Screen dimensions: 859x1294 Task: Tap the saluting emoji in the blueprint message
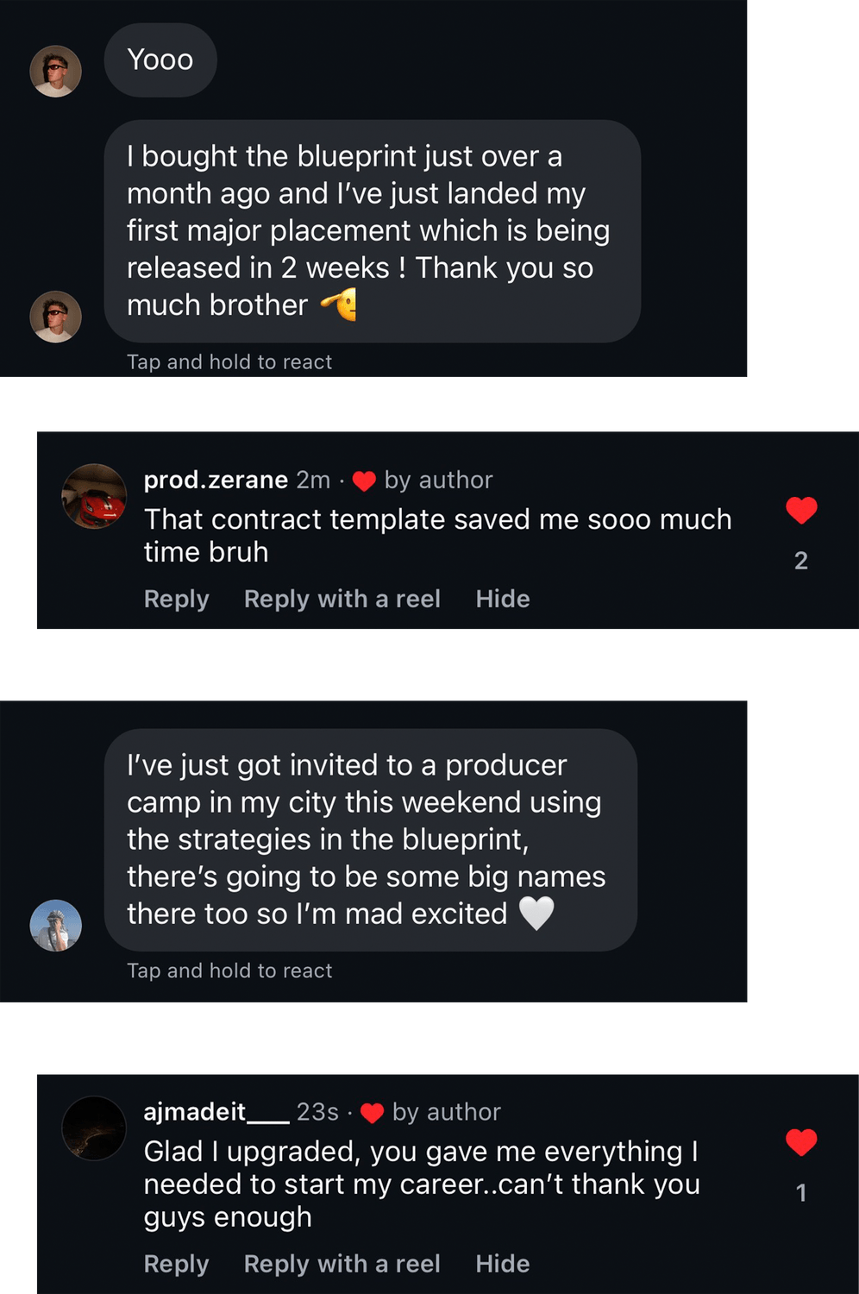point(339,305)
